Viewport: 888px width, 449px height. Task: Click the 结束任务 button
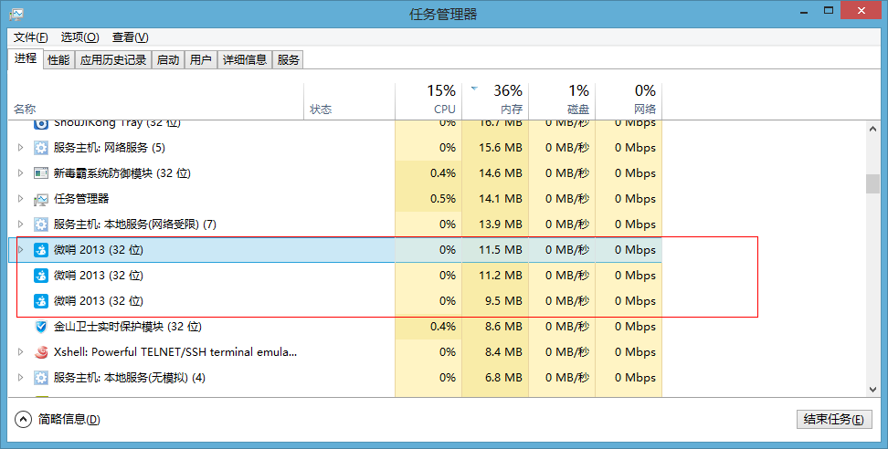(834, 419)
